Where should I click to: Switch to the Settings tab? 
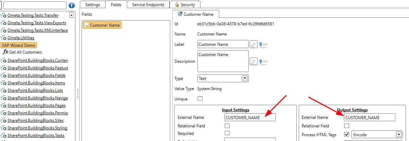[x=92, y=5]
